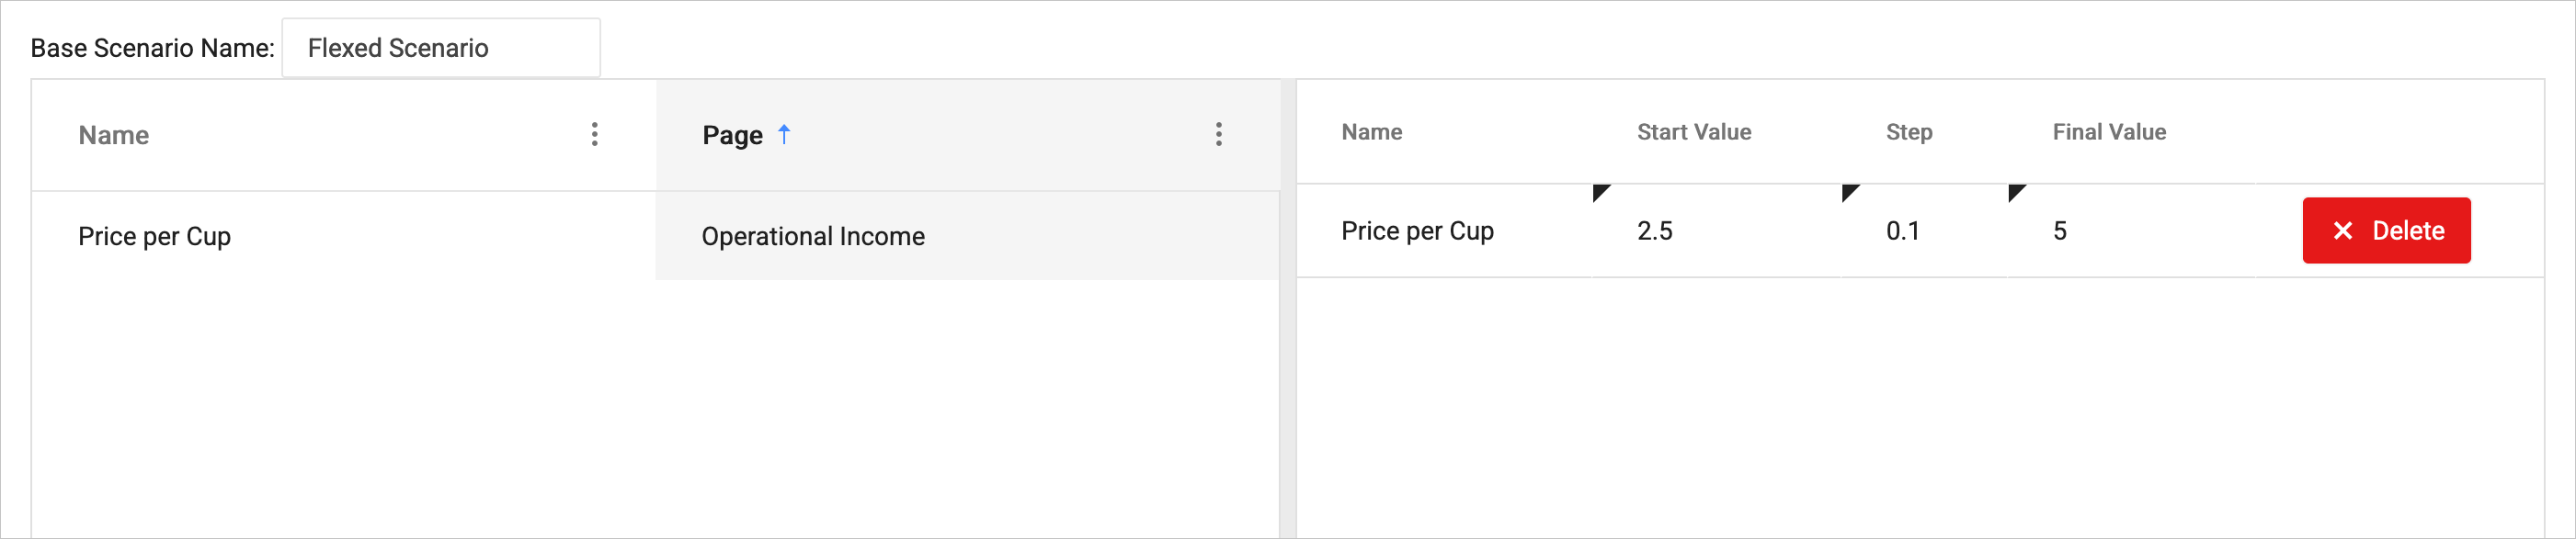Delete the Price per Cup flex row

point(2385,230)
